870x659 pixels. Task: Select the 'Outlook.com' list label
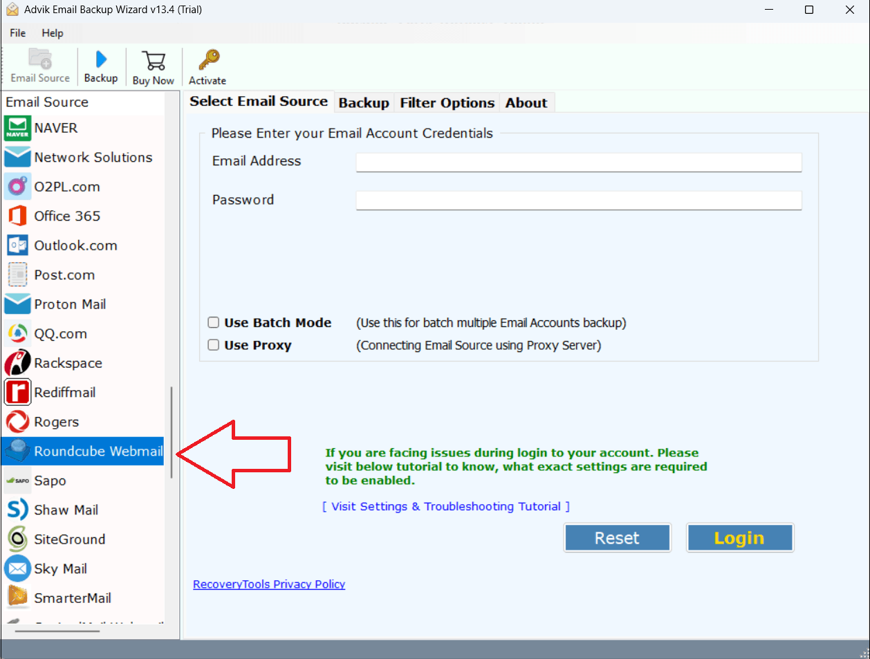coord(76,245)
